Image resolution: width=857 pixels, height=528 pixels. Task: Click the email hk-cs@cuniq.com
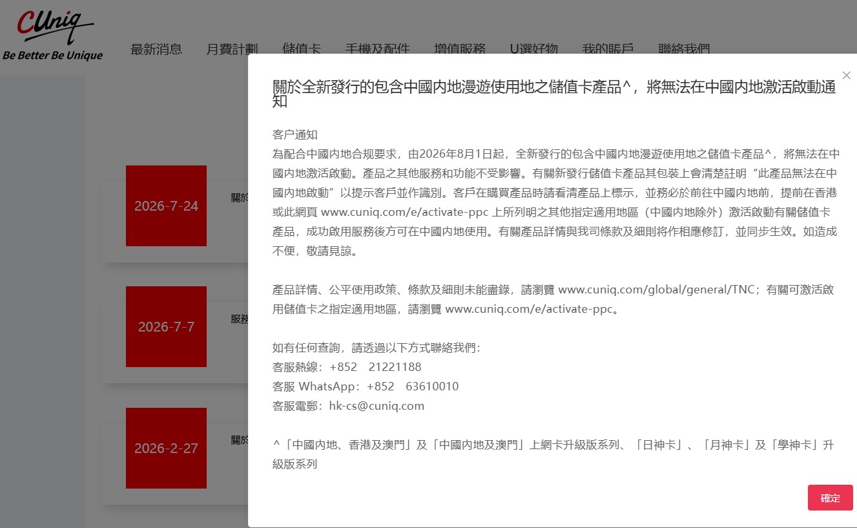pyautogui.click(x=377, y=406)
